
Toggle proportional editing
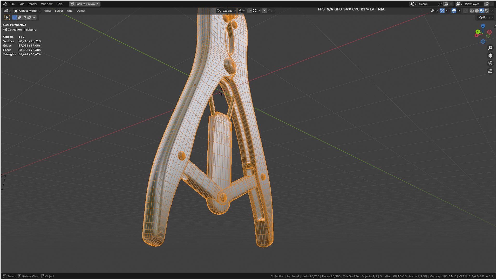(264, 11)
